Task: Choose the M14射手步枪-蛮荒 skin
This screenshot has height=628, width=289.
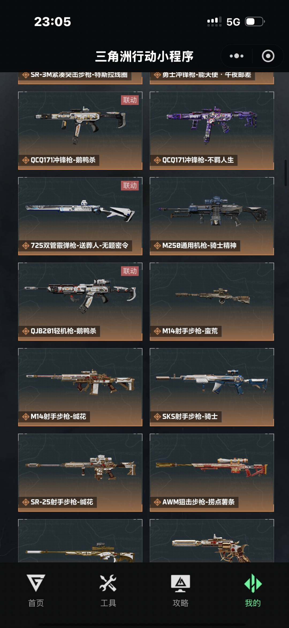Action: pyautogui.click(x=212, y=302)
